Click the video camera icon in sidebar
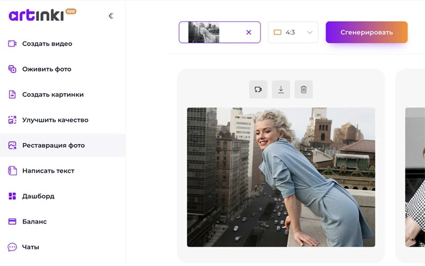425x266 pixels. [12, 43]
